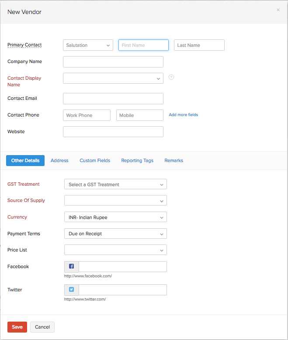Click the Contact Email input
Viewport: 288px width, 340px height.
113,99
